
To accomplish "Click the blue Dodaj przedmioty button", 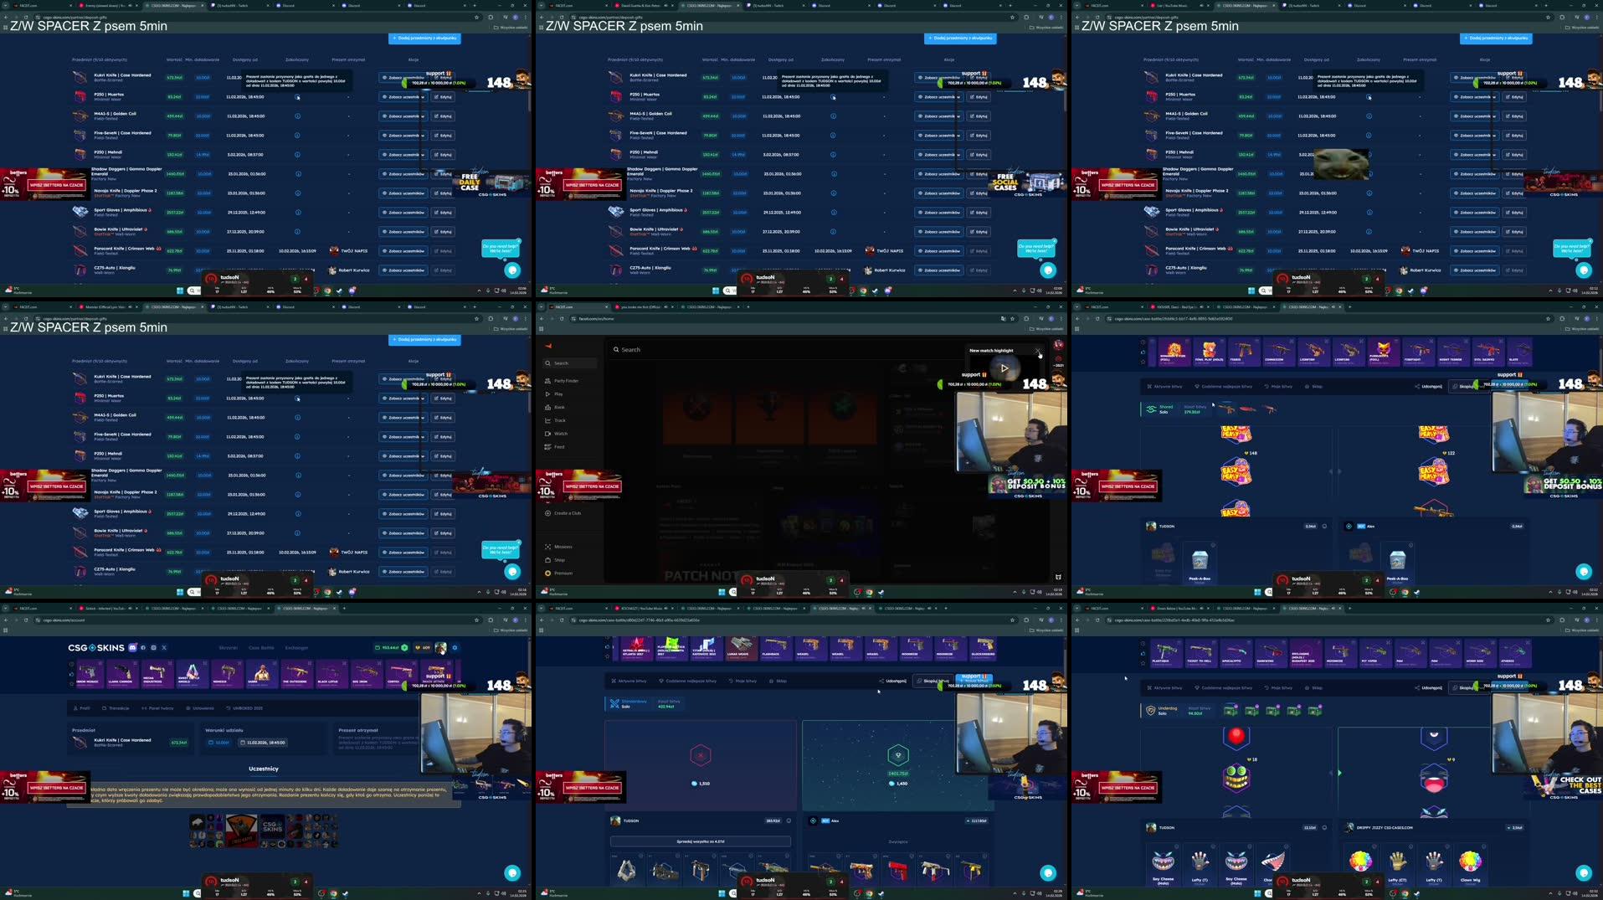I will tap(424, 39).
